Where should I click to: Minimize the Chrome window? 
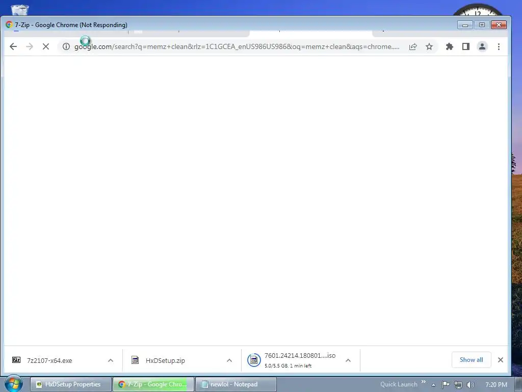465,25
